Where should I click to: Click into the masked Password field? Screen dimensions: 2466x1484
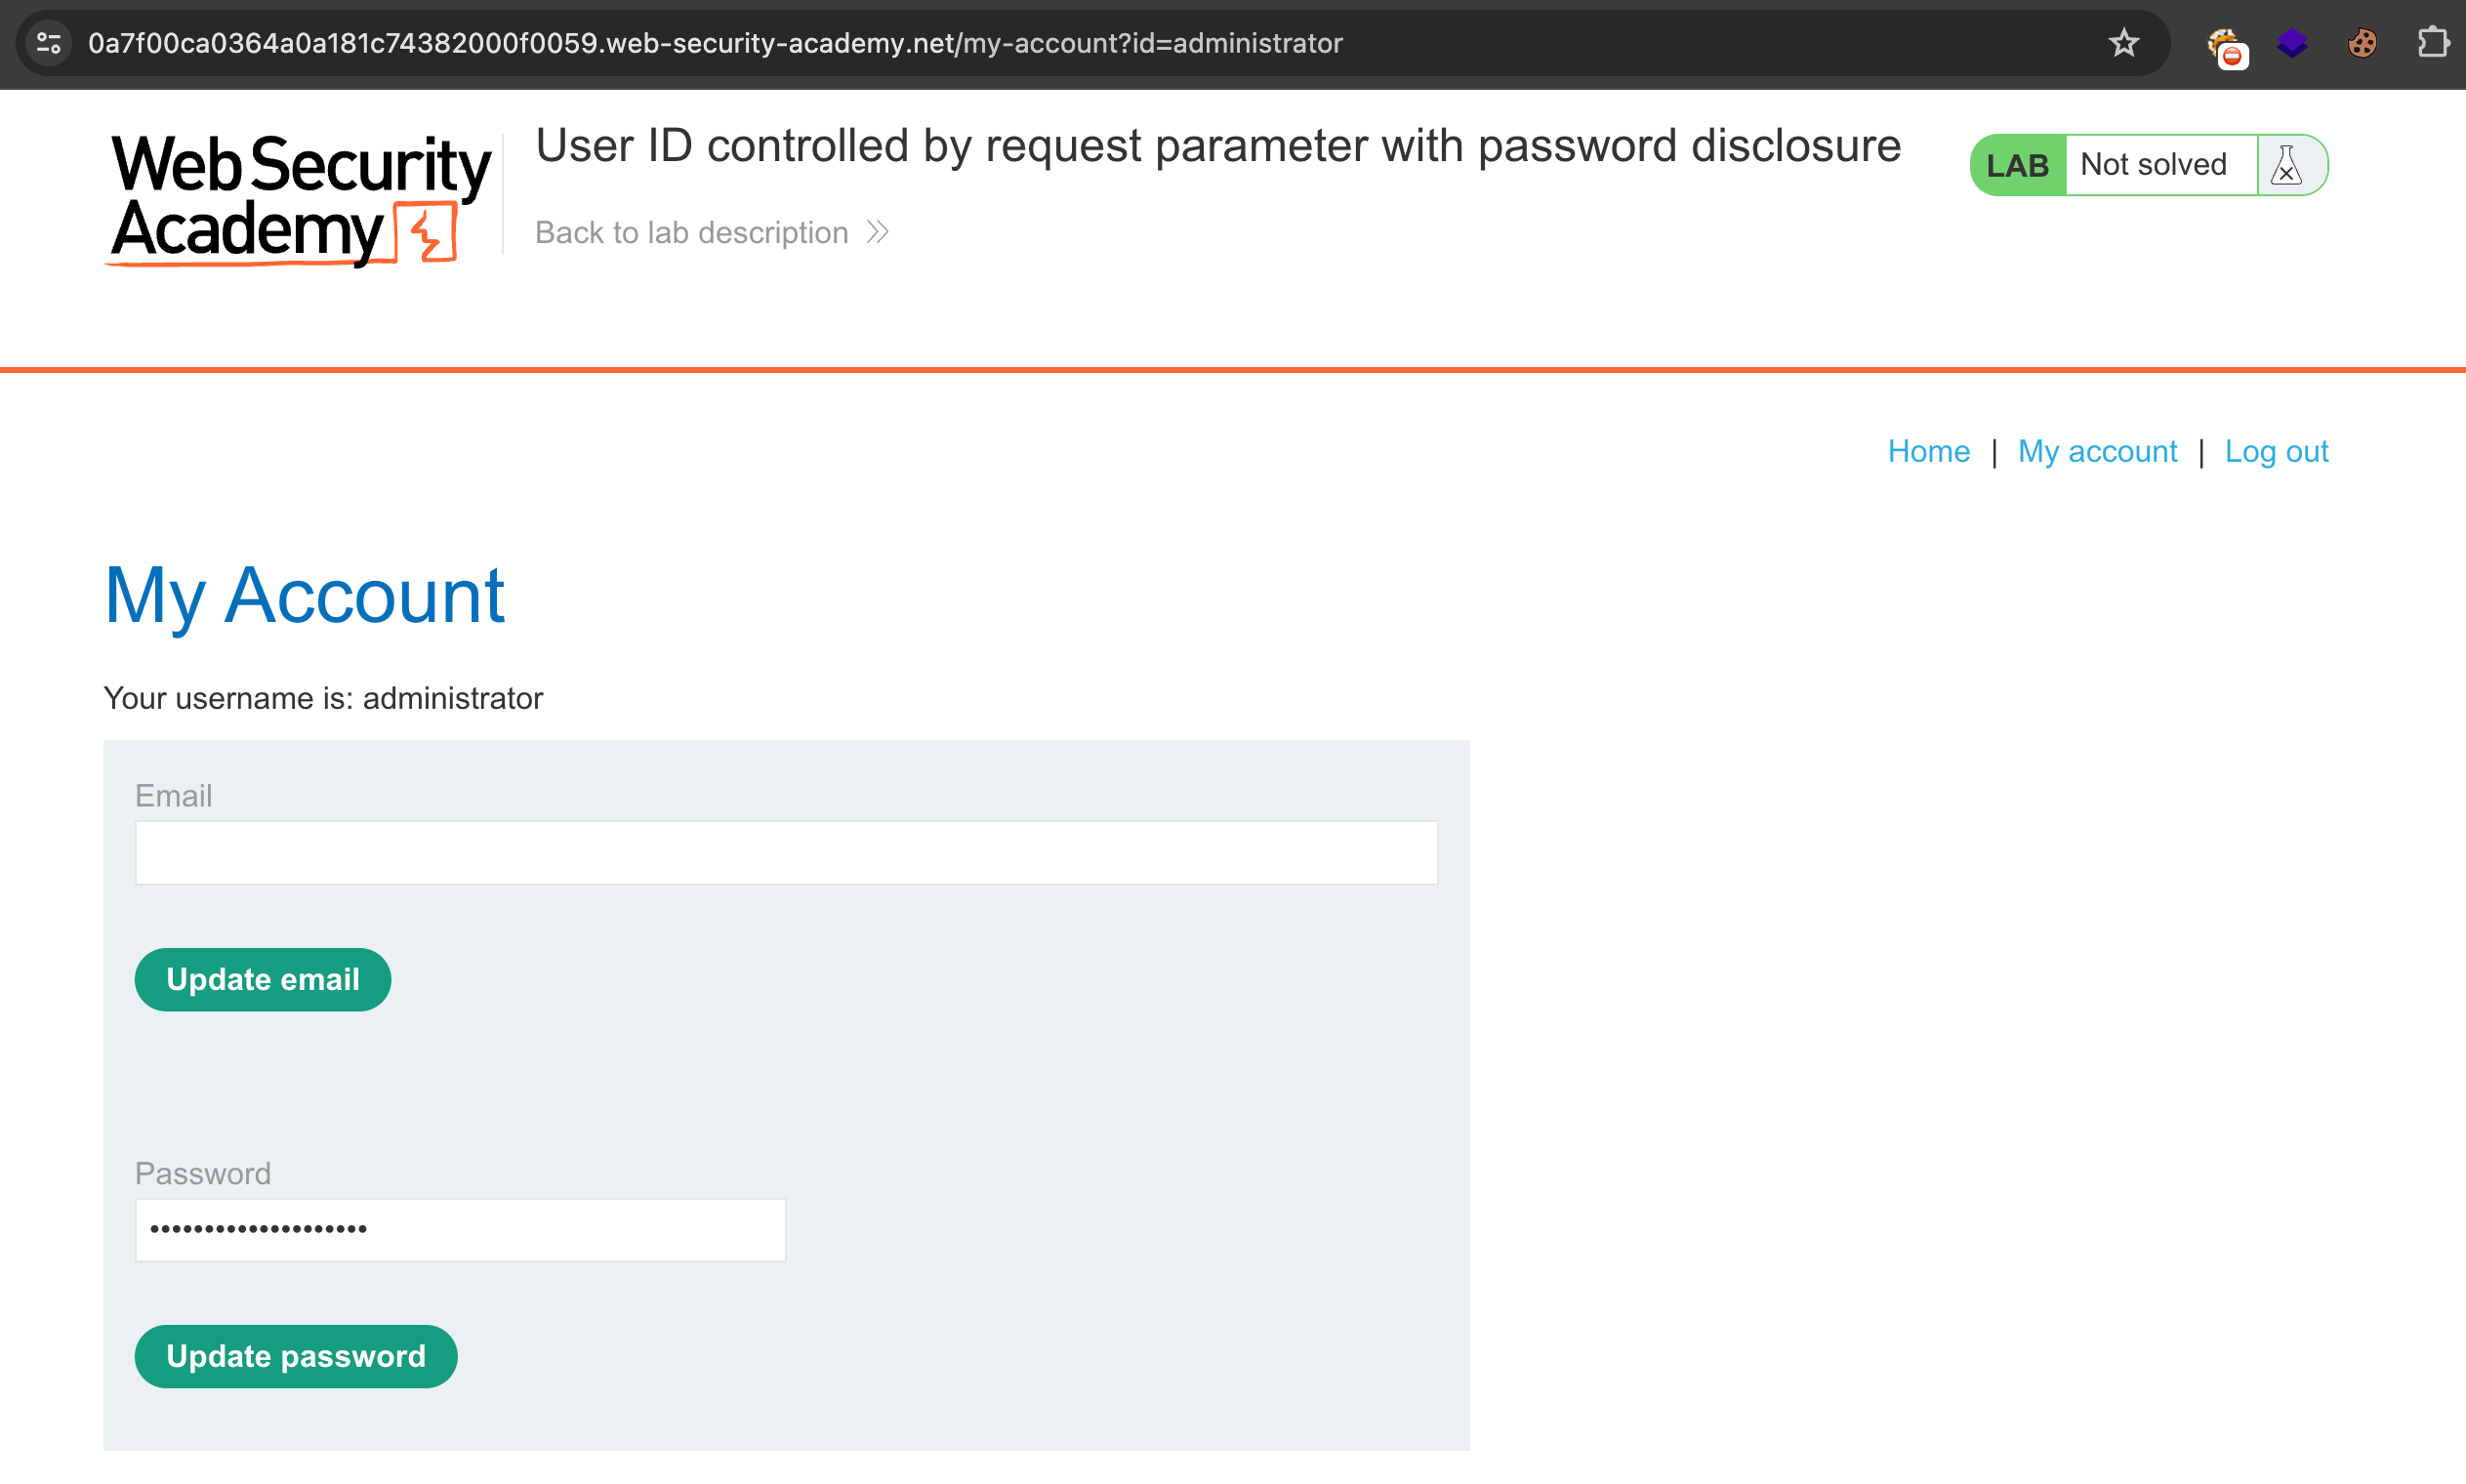[460, 1229]
